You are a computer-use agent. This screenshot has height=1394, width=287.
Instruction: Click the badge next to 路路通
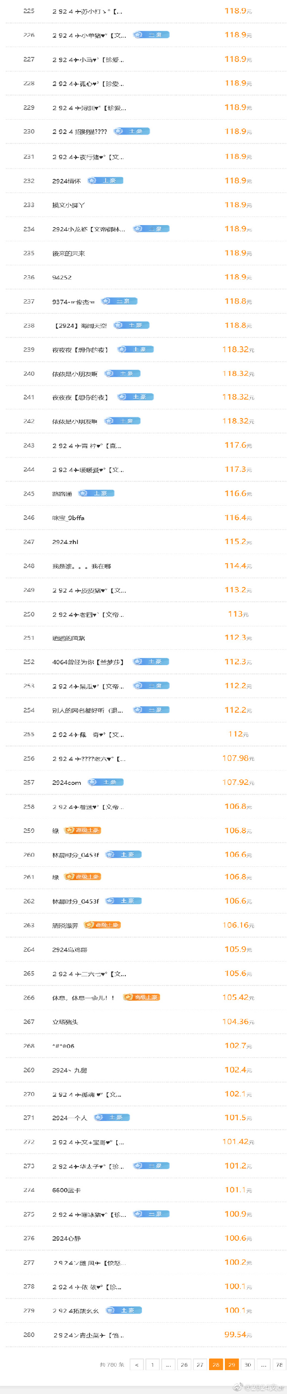coord(96,493)
